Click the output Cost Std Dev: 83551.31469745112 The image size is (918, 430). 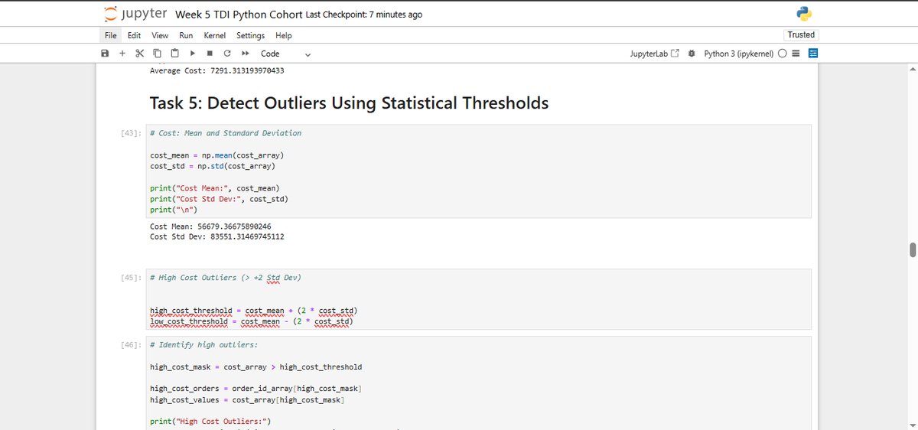[217, 237]
